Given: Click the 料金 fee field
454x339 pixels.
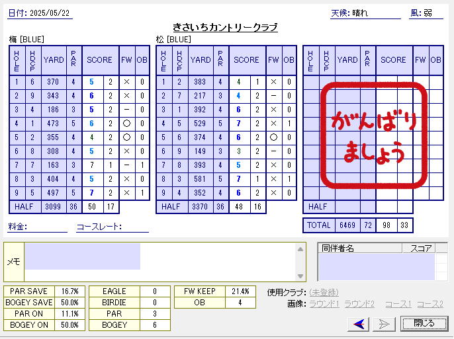Looking at the screenshot, I should tap(37, 227).
